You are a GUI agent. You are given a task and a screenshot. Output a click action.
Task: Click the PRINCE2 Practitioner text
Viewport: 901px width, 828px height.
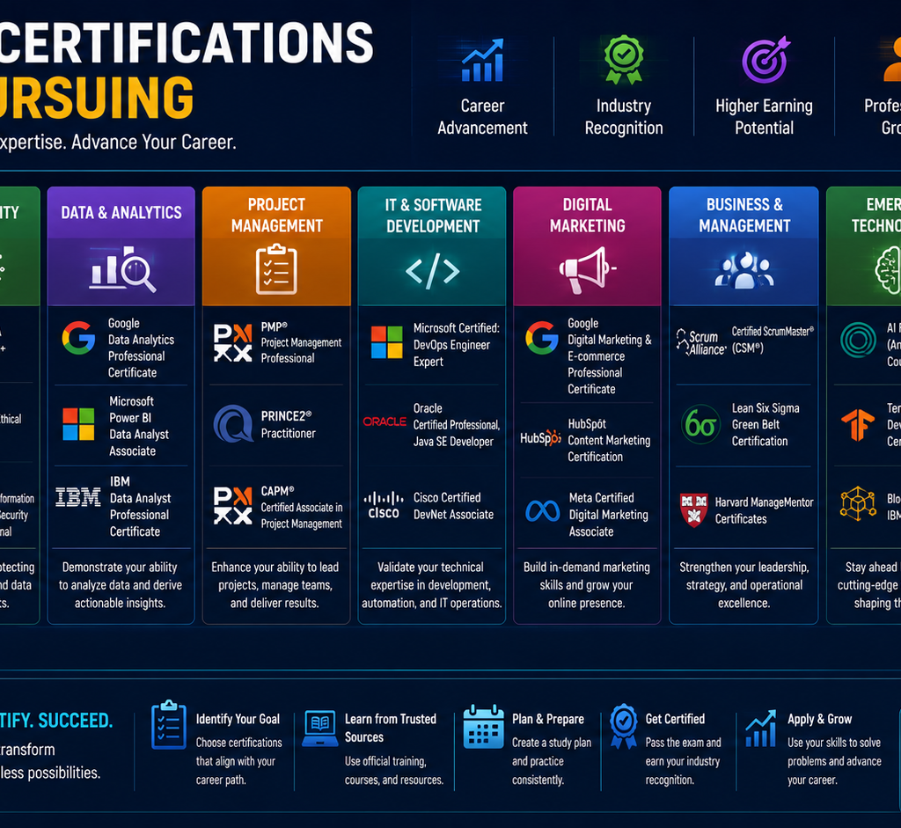coord(288,424)
